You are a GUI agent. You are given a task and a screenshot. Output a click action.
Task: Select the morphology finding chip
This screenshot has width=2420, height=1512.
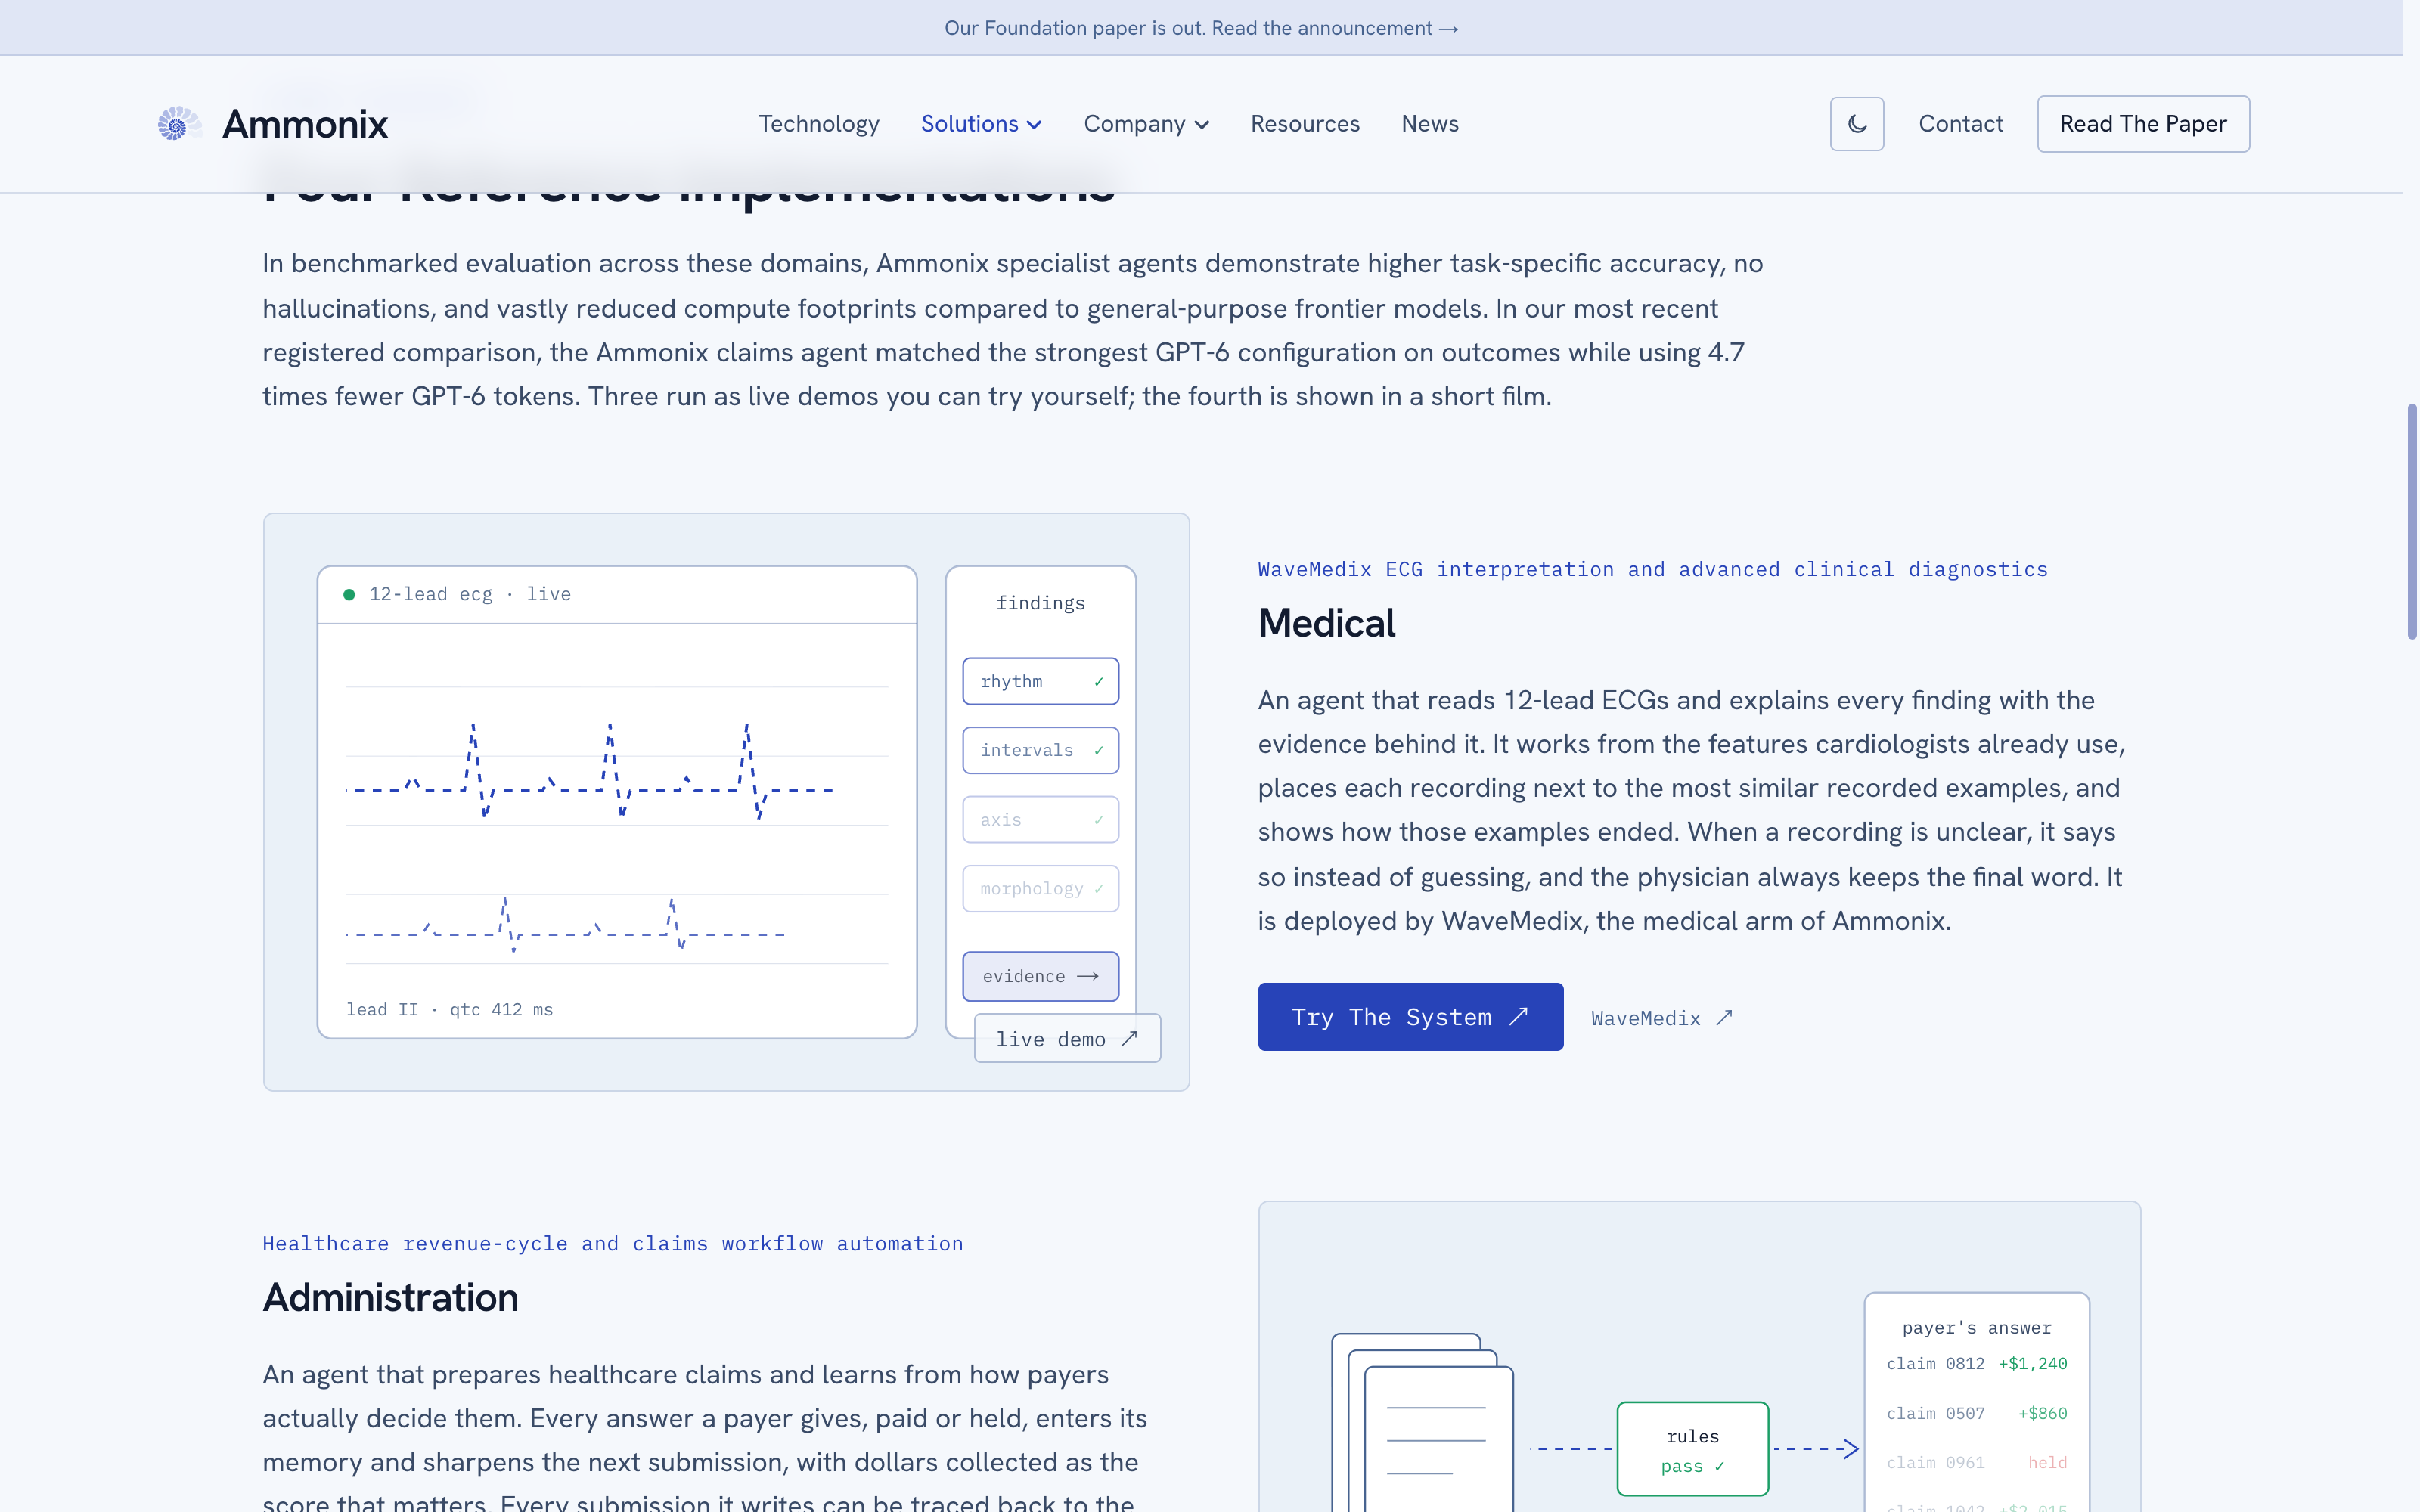(x=1040, y=889)
